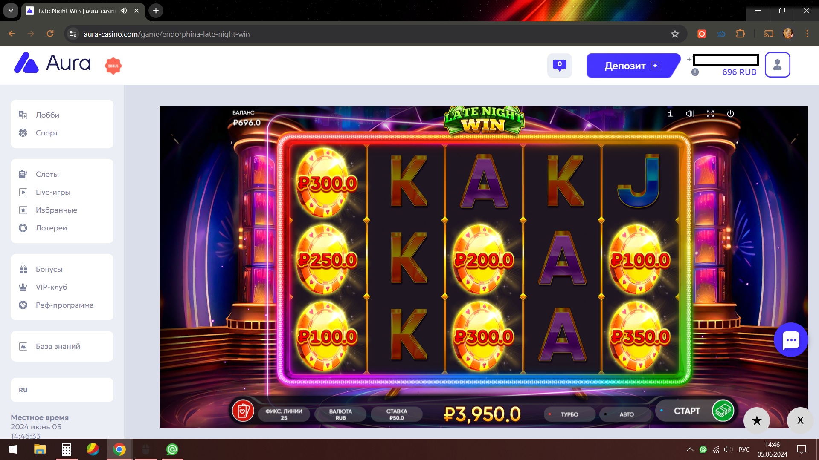Toggle АВТО spin mode

pos(626,414)
